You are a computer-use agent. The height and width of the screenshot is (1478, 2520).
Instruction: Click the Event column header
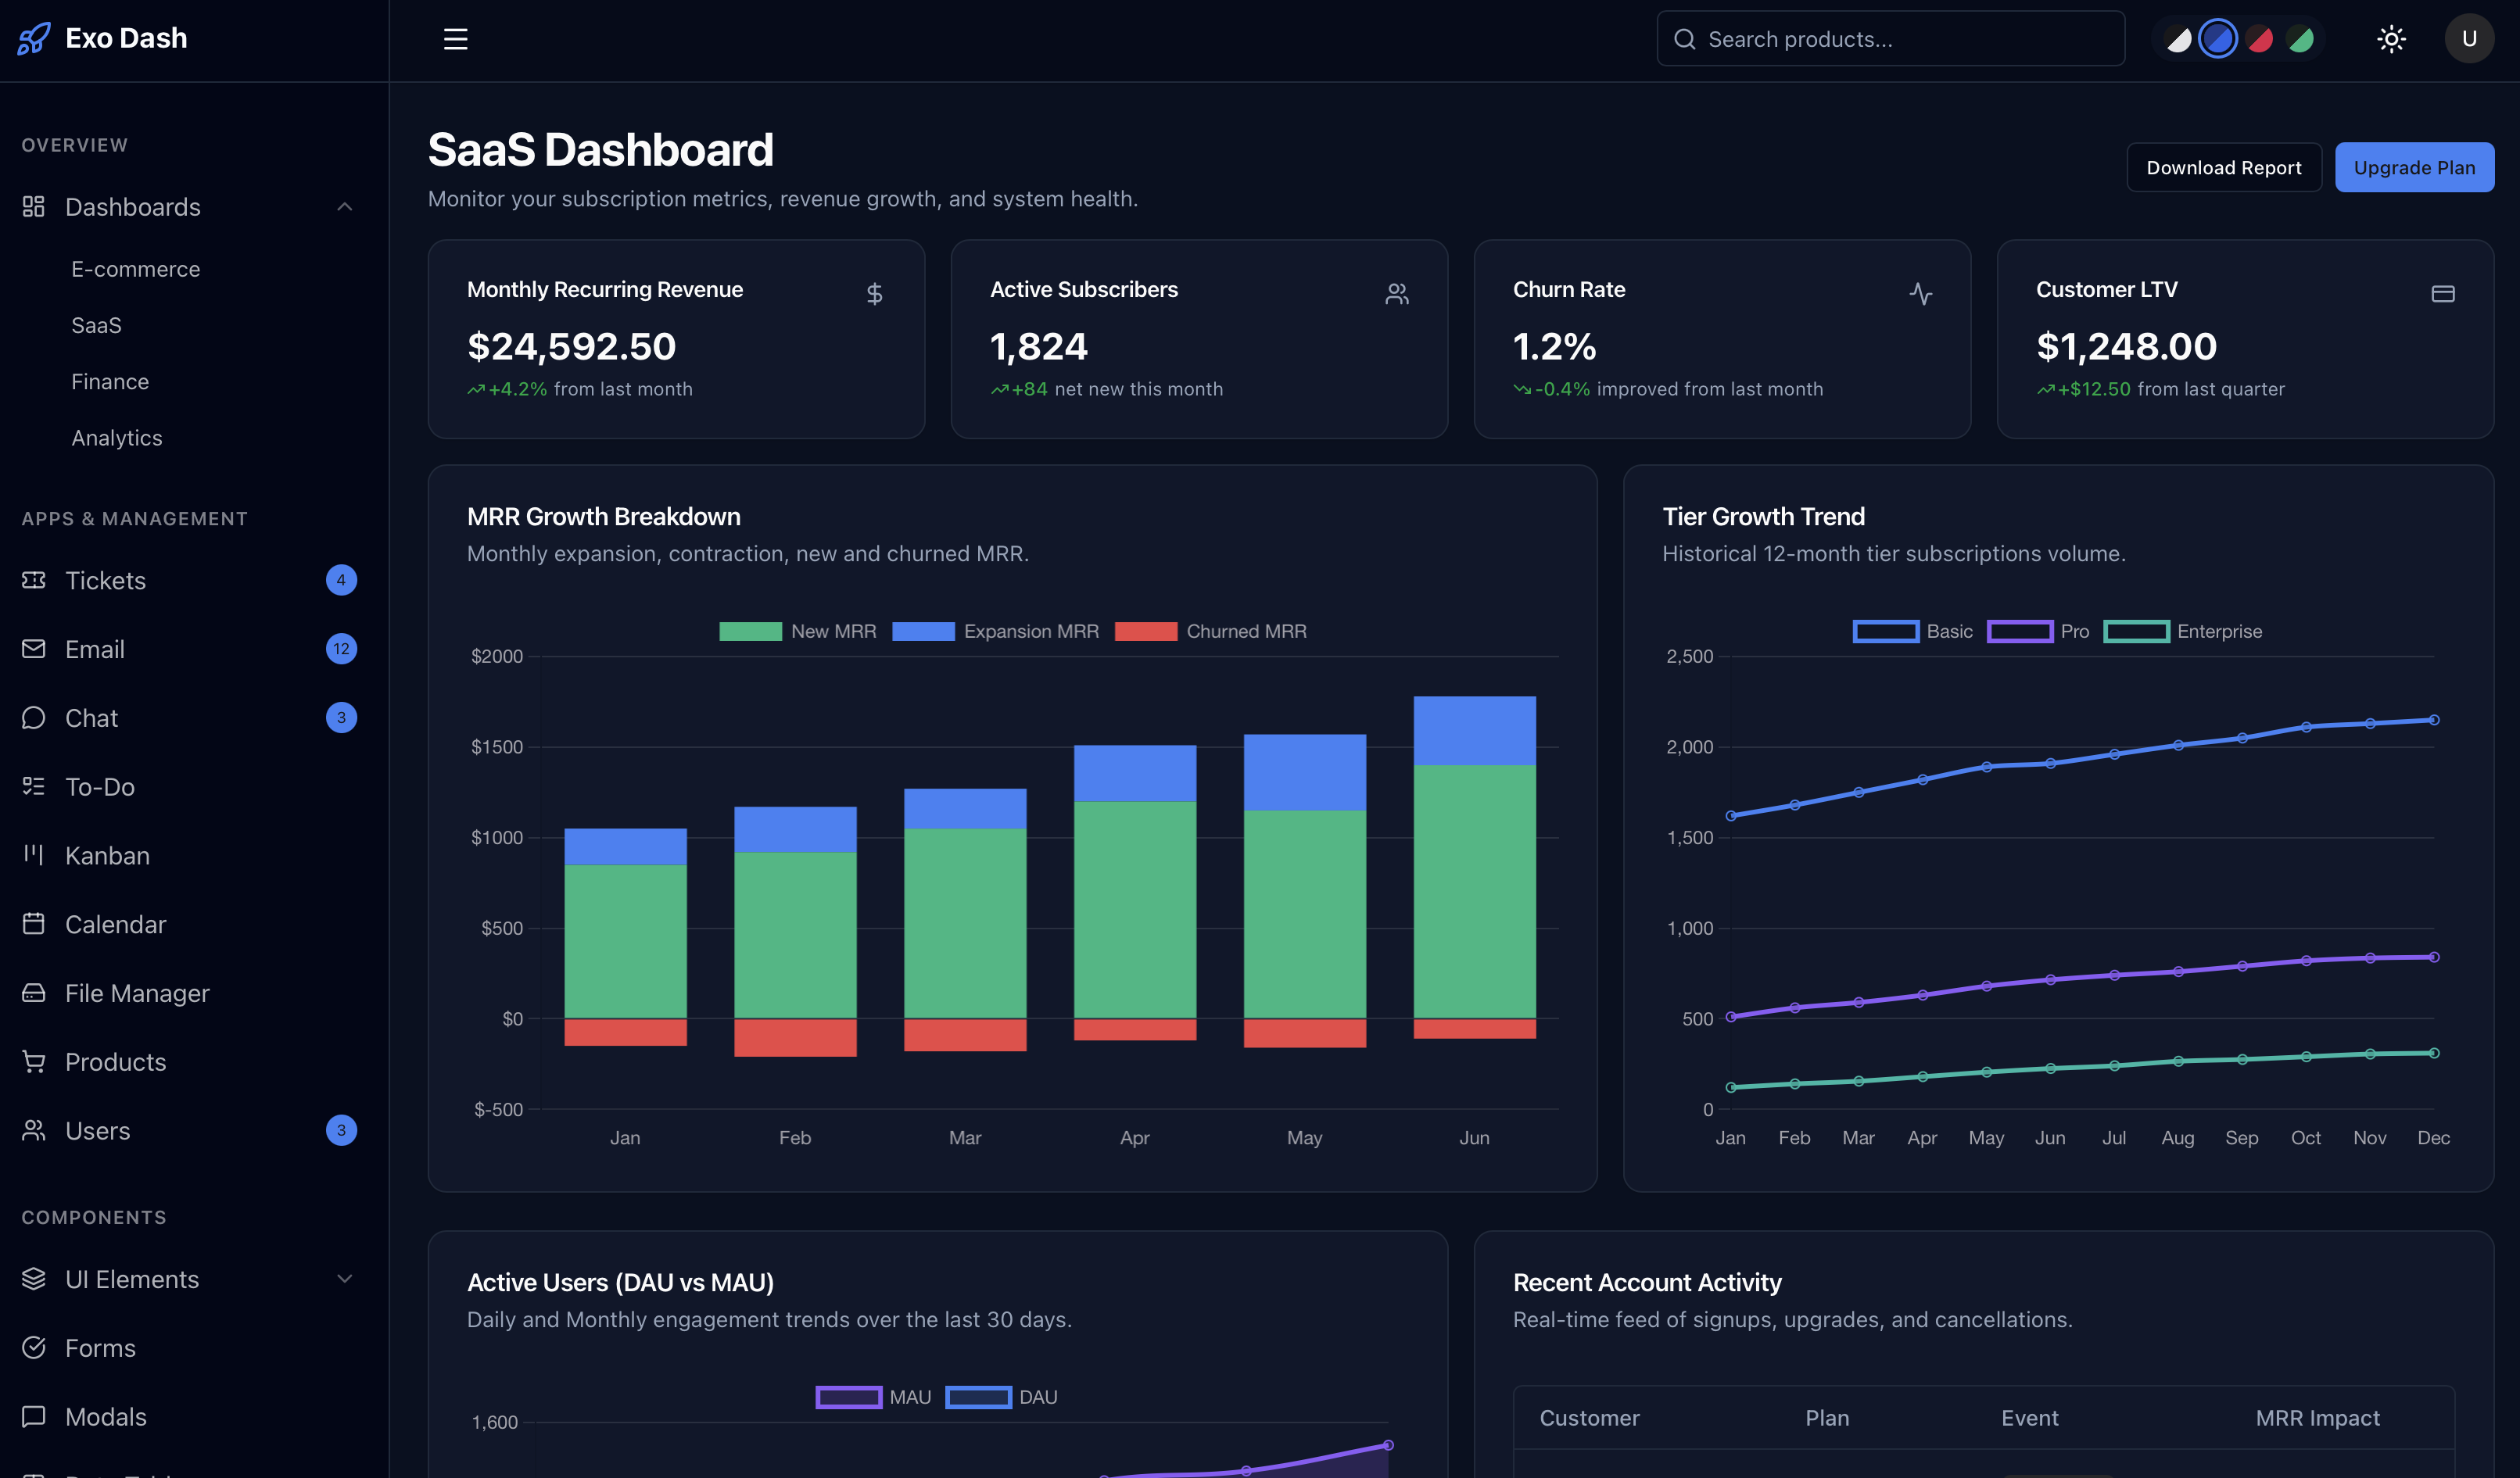tap(2029, 1418)
